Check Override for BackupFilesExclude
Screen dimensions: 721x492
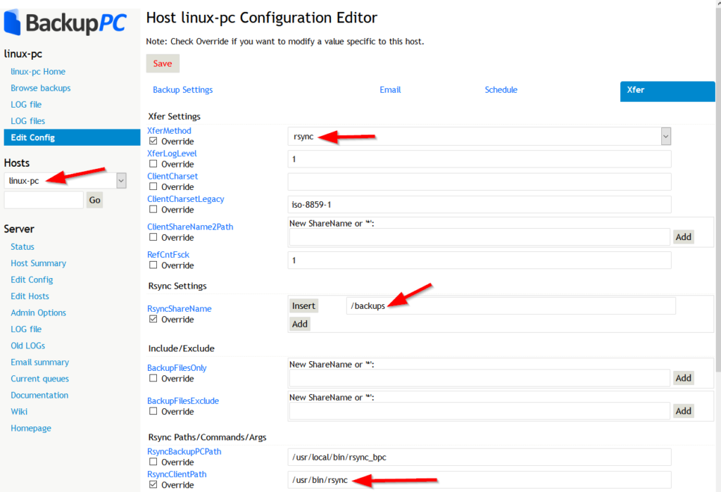click(x=153, y=412)
